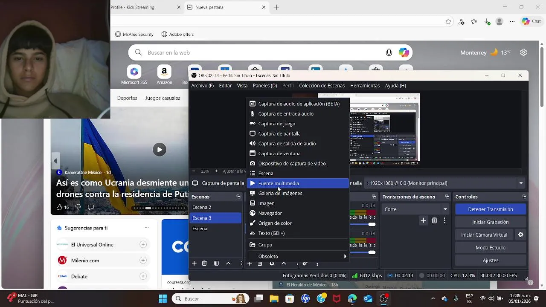546x307 pixels.
Task: Select Escena 2 in scenes list
Action: (x=215, y=207)
